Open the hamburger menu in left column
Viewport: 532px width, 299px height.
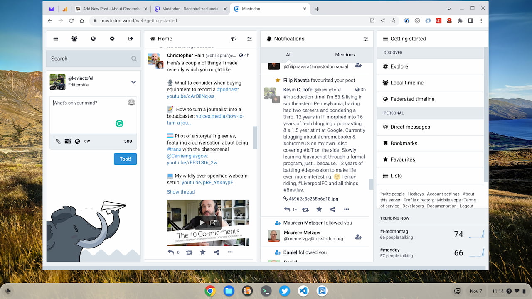point(56,39)
